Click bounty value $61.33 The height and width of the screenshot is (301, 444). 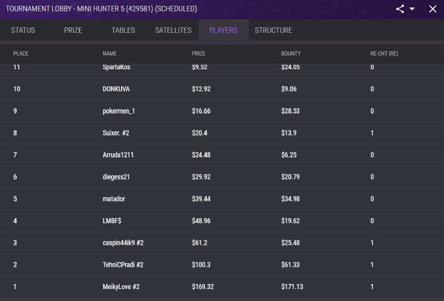click(x=290, y=265)
